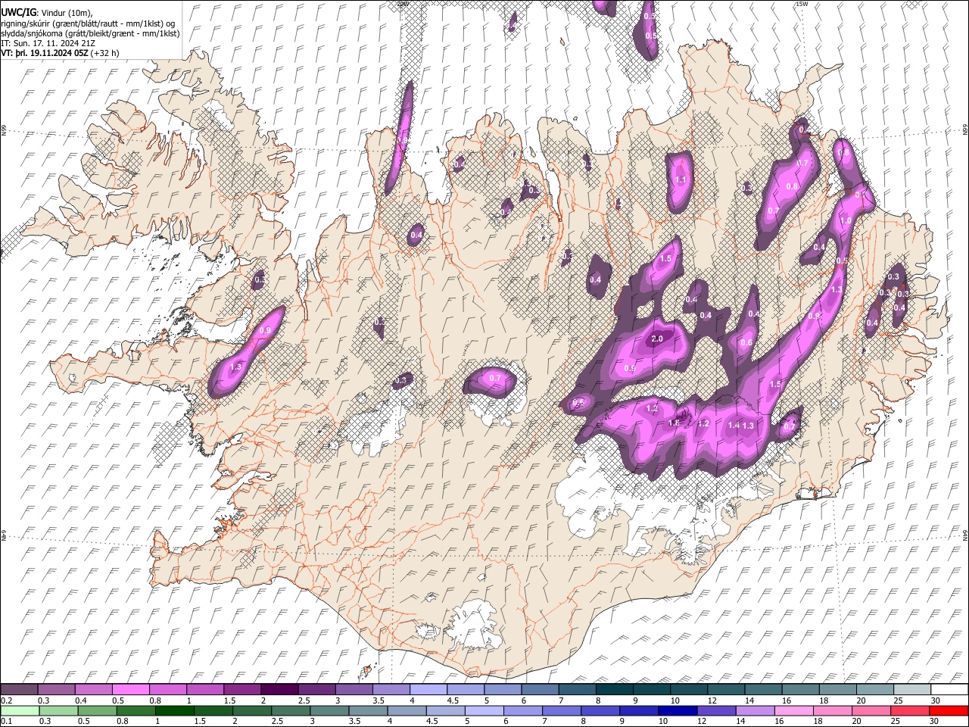This screenshot has height=727, width=969.
Task: Click the 1.1 precipitation value on the map
Action: tap(681, 180)
